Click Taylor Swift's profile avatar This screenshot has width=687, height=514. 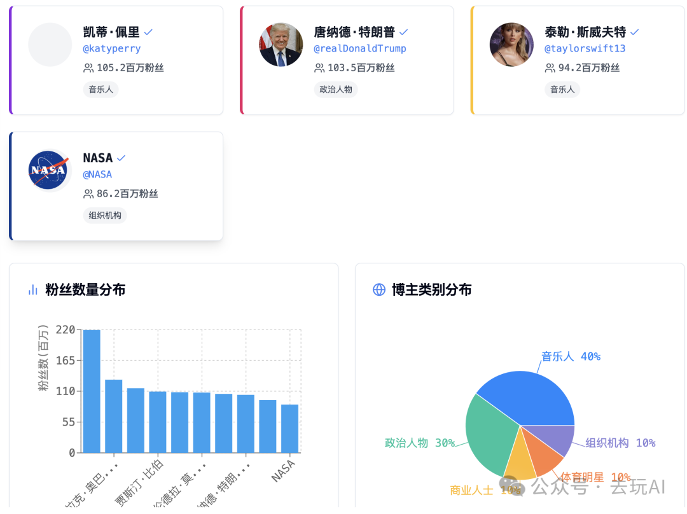(511, 45)
